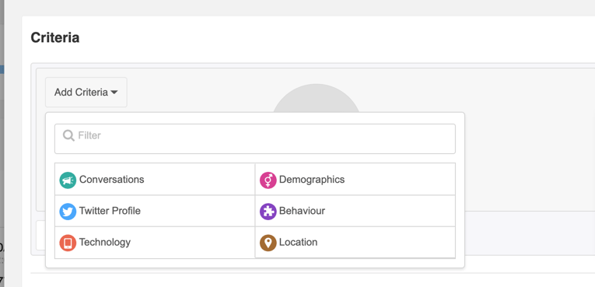The image size is (595, 287).
Task: Click the purple Behaviour puzzle piece icon
Action: click(268, 212)
